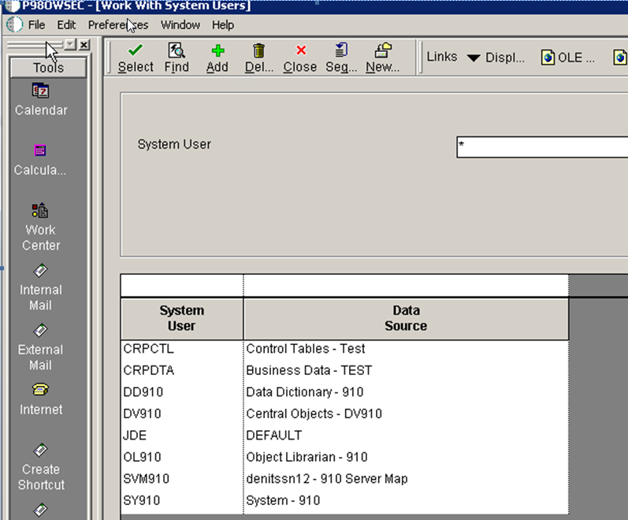Open the Calculator tool icon

pos(40,150)
